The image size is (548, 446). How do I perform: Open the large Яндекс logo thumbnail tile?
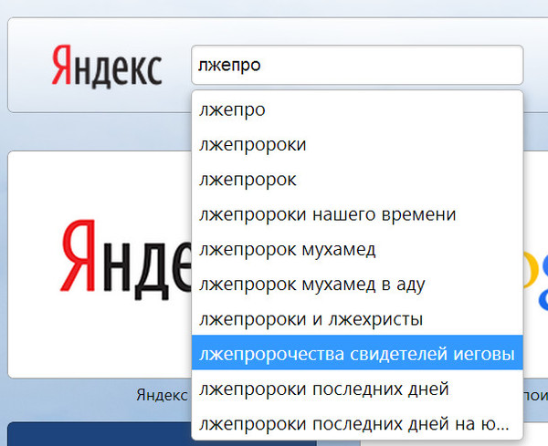[100, 264]
